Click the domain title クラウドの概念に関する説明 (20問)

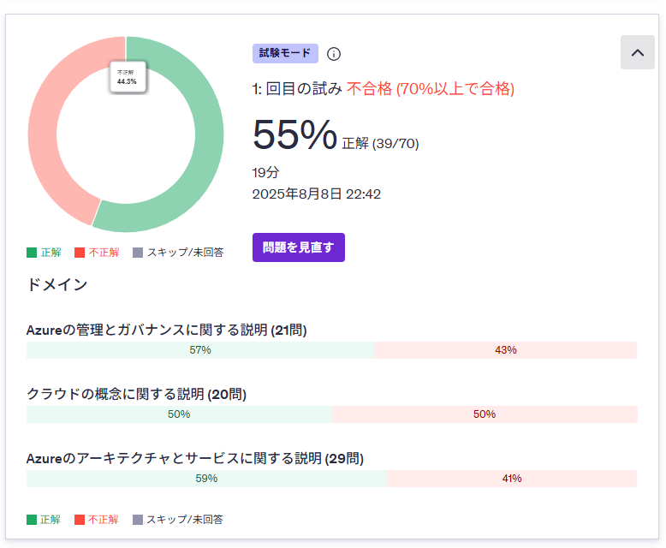(136, 394)
